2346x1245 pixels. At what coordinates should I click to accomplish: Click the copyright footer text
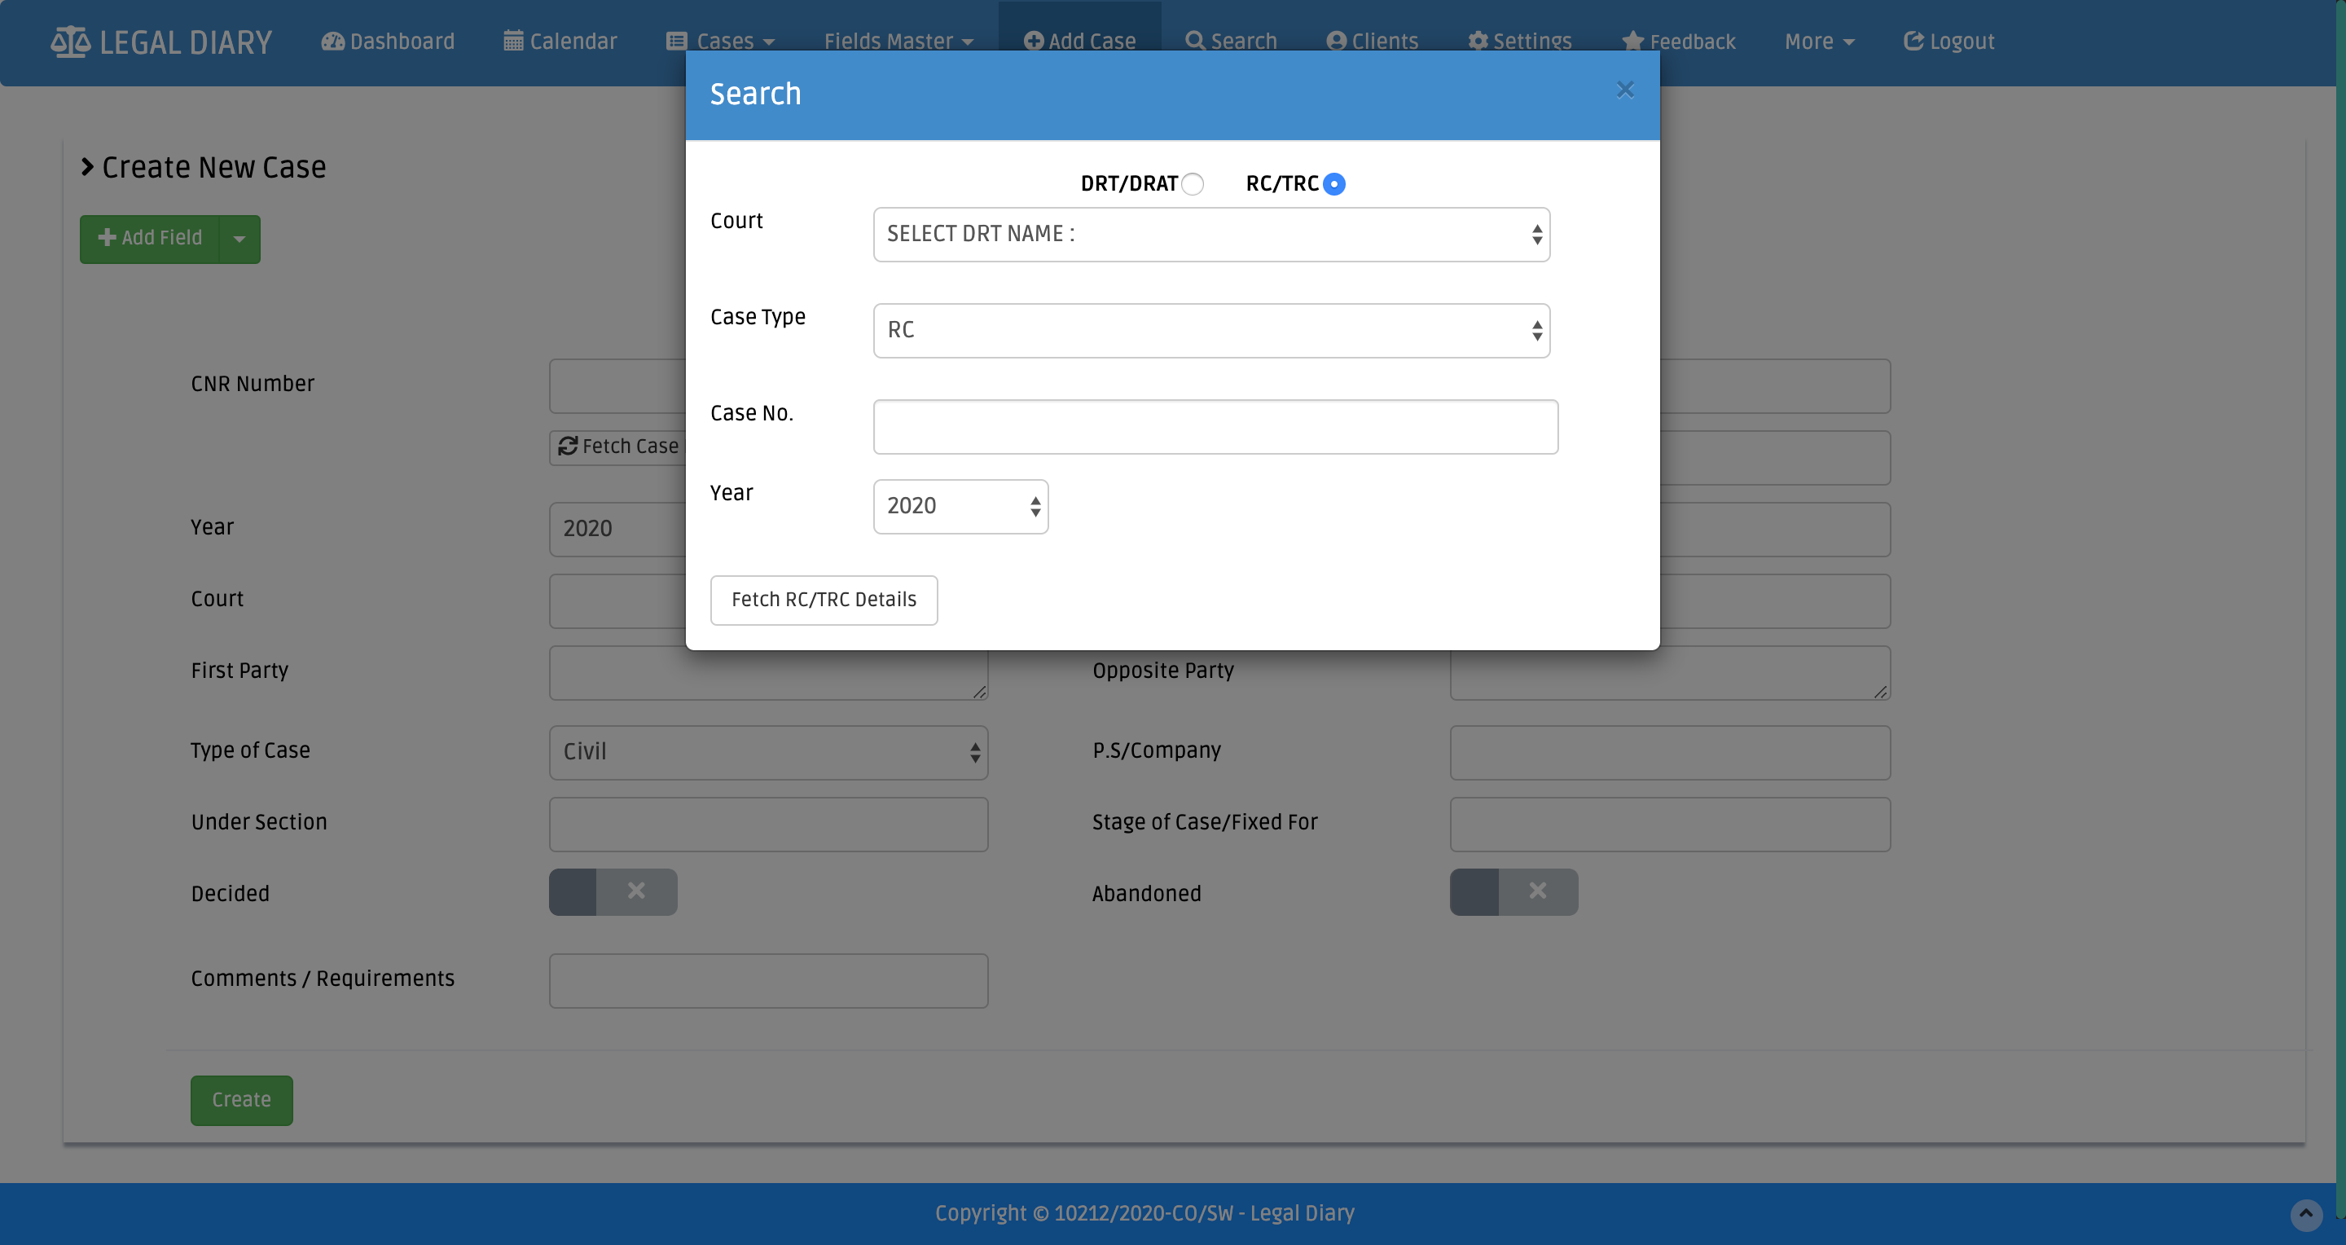(1144, 1214)
